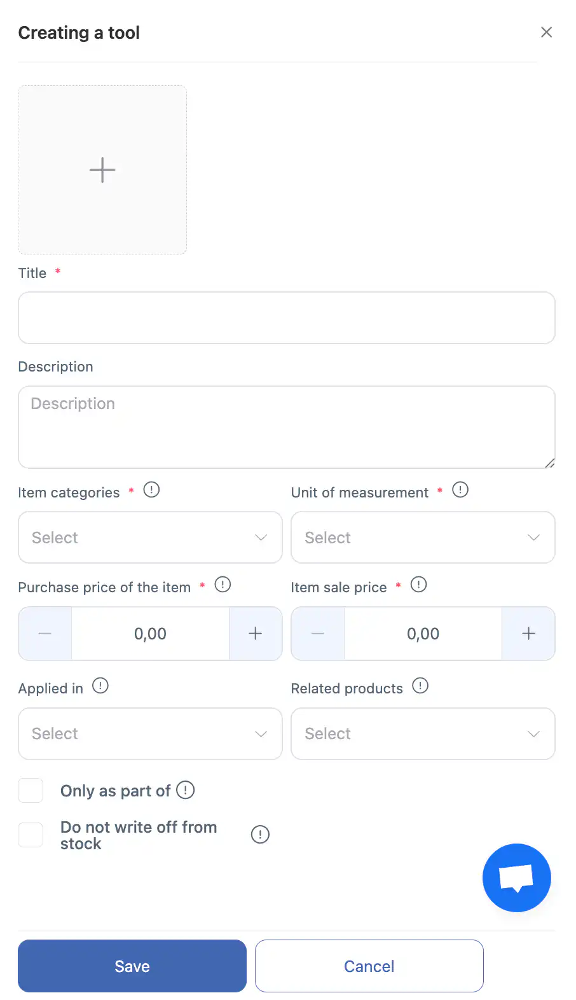
Task: Click the Cancel button
Action: click(x=369, y=966)
